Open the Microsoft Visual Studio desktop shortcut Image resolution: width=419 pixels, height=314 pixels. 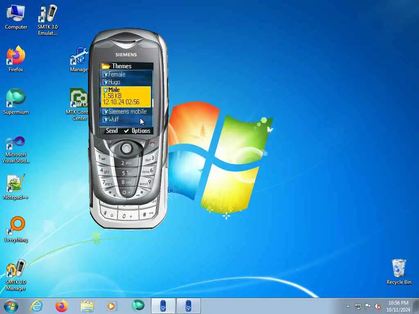[16, 150]
